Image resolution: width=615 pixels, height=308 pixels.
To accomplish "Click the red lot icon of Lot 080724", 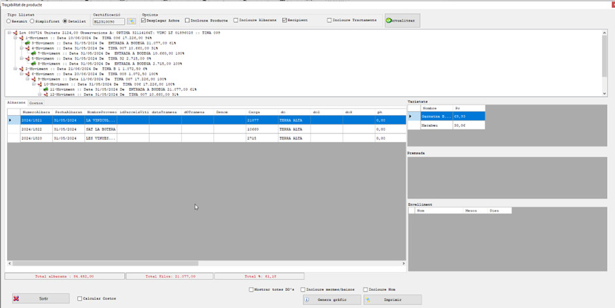I will pyautogui.click(x=15, y=33).
